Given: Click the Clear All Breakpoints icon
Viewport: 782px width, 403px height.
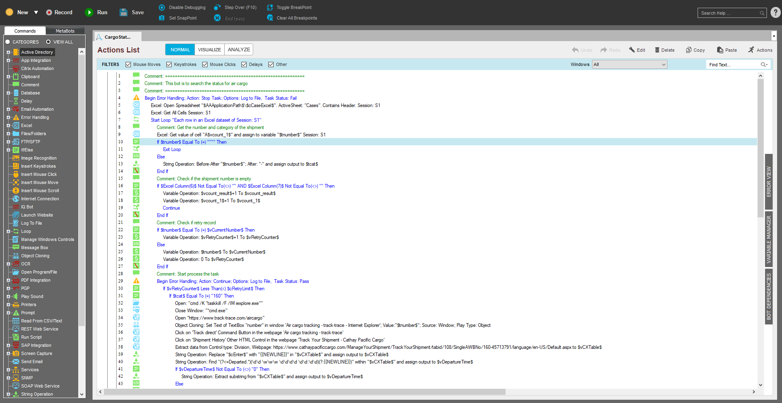Looking at the screenshot, I should [x=270, y=18].
